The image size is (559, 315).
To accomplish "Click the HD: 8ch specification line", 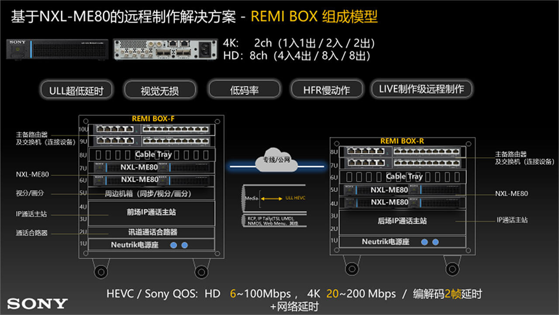I will click(297, 55).
